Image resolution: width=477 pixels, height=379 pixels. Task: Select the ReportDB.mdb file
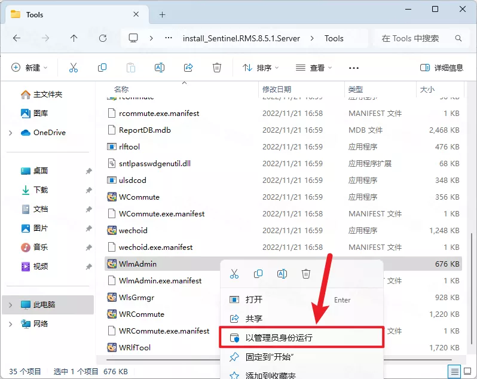[145, 130]
